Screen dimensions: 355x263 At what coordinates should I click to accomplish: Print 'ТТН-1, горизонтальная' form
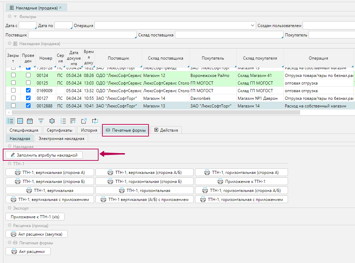tap(144, 191)
